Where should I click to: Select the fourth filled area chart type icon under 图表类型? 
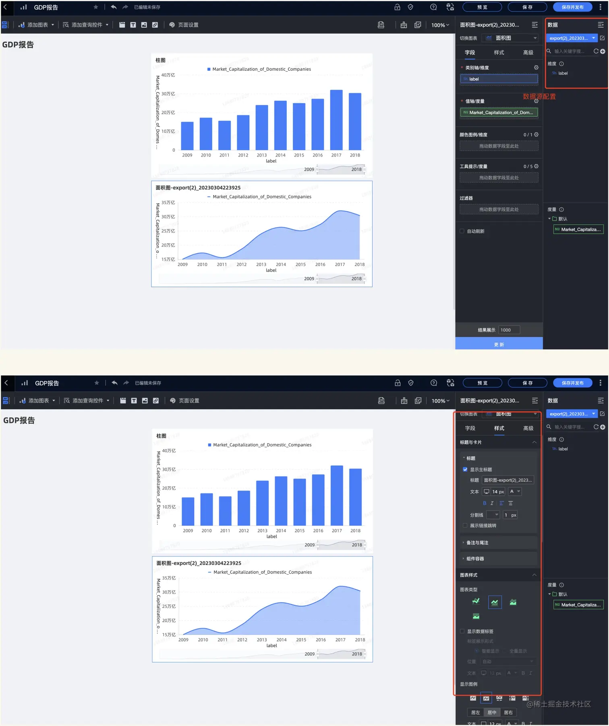tap(476, 617)
